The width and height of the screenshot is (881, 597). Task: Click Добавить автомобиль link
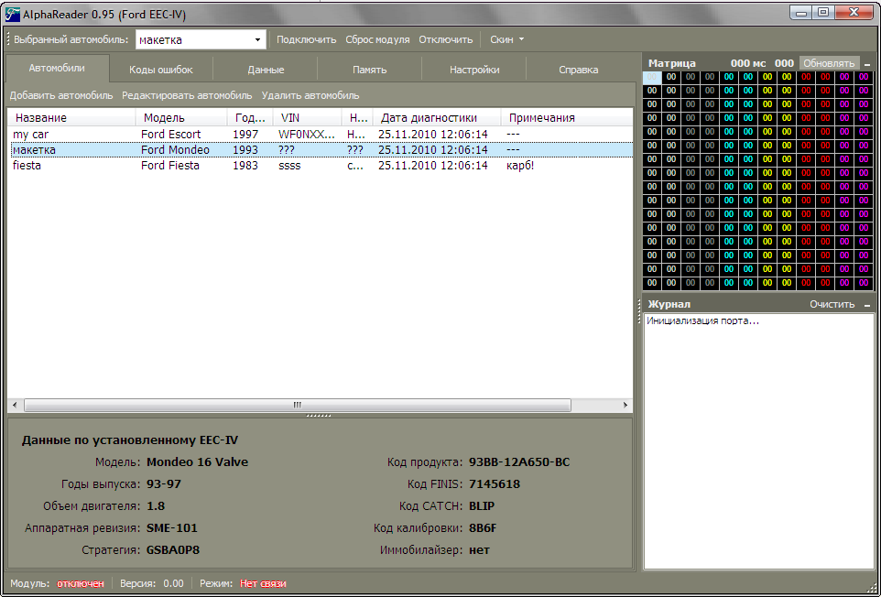61,95
